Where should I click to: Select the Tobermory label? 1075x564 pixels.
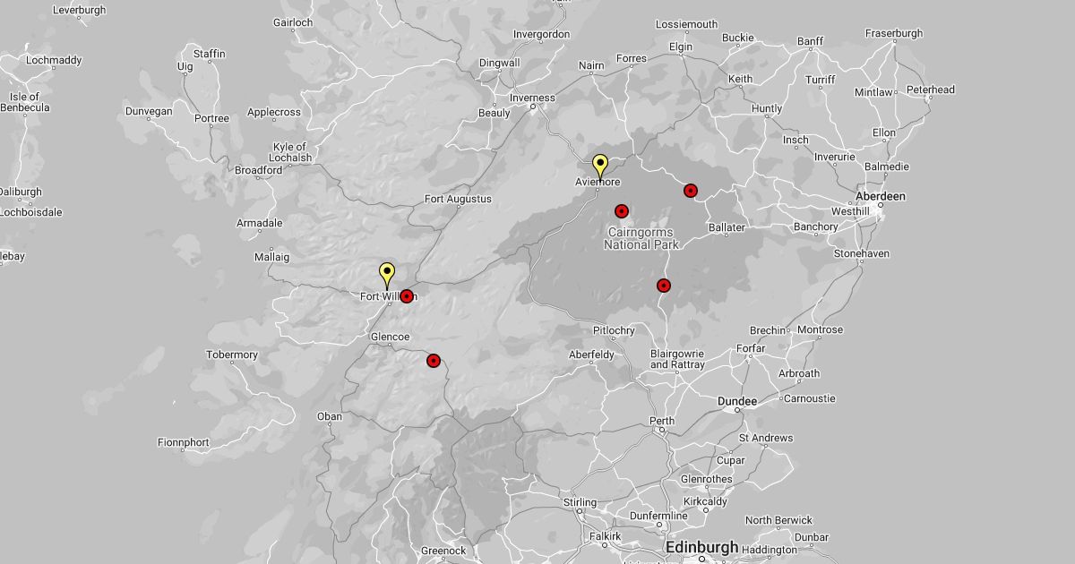pyautogui.click(x=232, y=355)
